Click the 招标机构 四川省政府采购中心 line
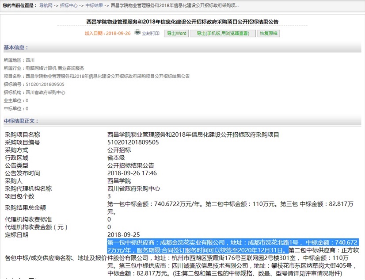The width and height of the screenshot is (365, 280). (x=34, y=92)
